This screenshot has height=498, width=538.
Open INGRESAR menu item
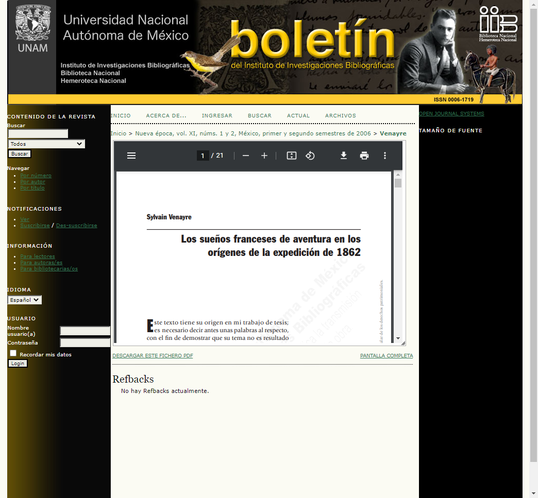pos(217,115)
